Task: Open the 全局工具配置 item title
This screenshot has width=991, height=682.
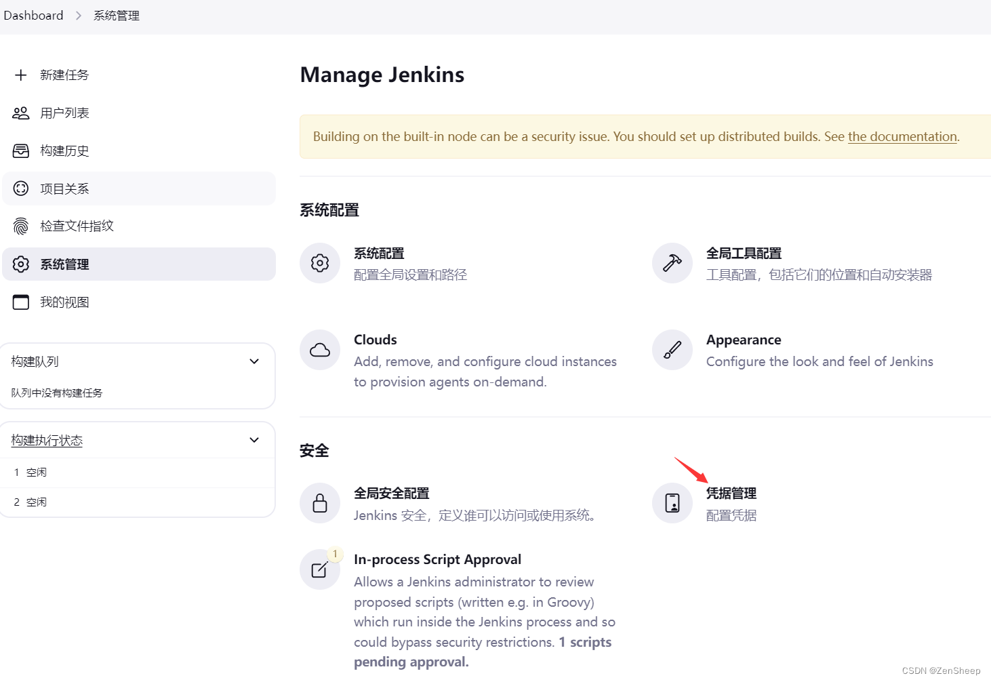Action: [x=744, y=254]
